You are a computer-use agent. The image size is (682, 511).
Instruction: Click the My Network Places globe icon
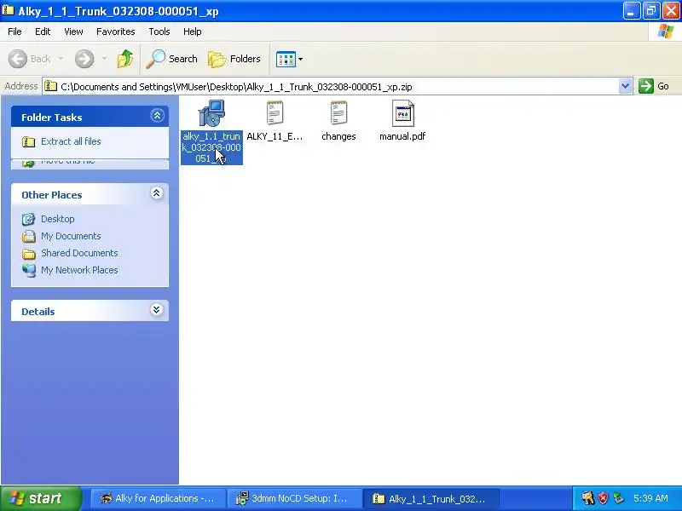[x=29, y=270]
